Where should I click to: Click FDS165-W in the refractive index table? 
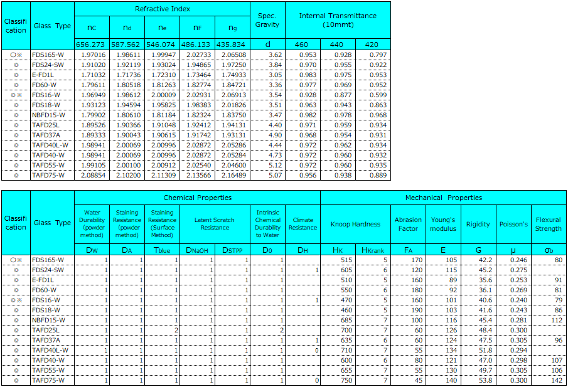(x=48, y=55)
